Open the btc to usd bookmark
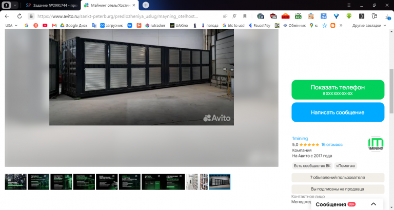This screenshot has width=394, height=210. [233, 25]
